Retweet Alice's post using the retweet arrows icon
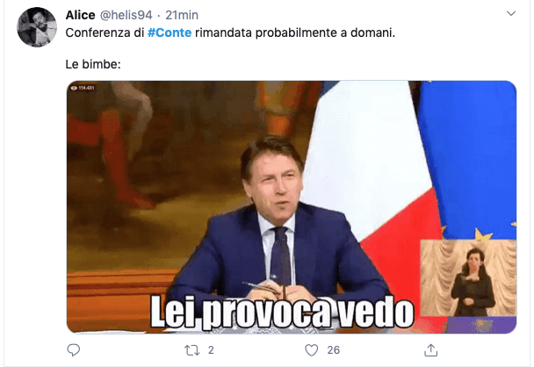 (x=191, y=350)
